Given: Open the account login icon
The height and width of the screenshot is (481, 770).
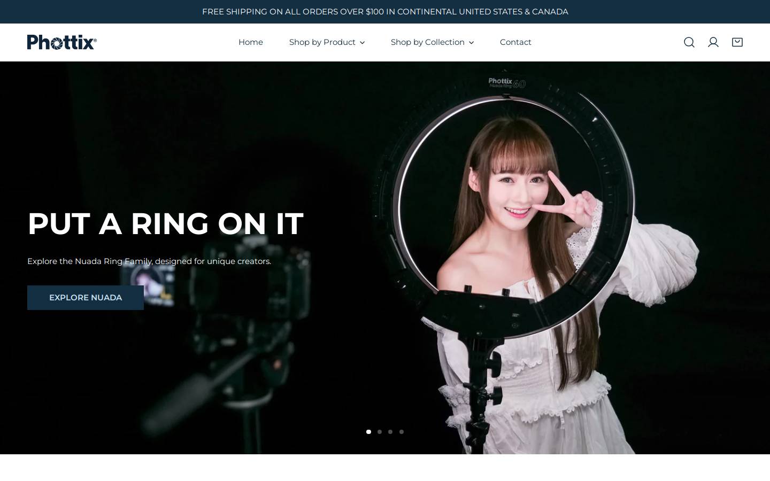Looking at the screenshot, I should pos(713,42).
